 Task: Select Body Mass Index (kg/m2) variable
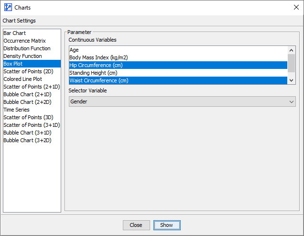tap(98, 57)
